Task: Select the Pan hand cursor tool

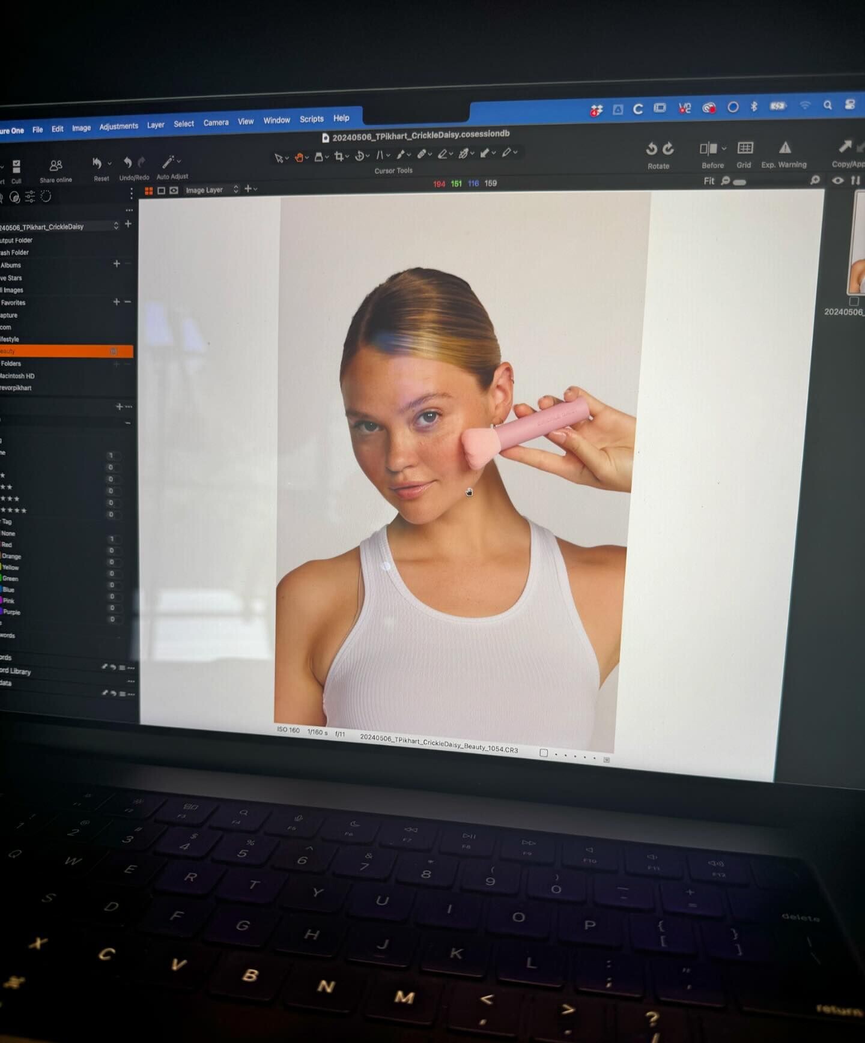Action: pyautogui.click(x=299, y=157)
